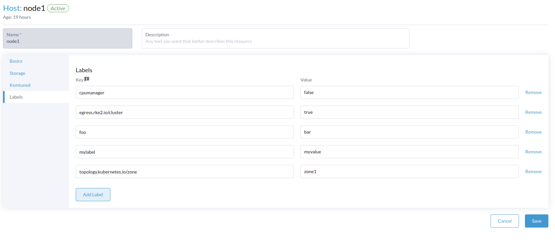Edit the false value field

click(409, 92)
